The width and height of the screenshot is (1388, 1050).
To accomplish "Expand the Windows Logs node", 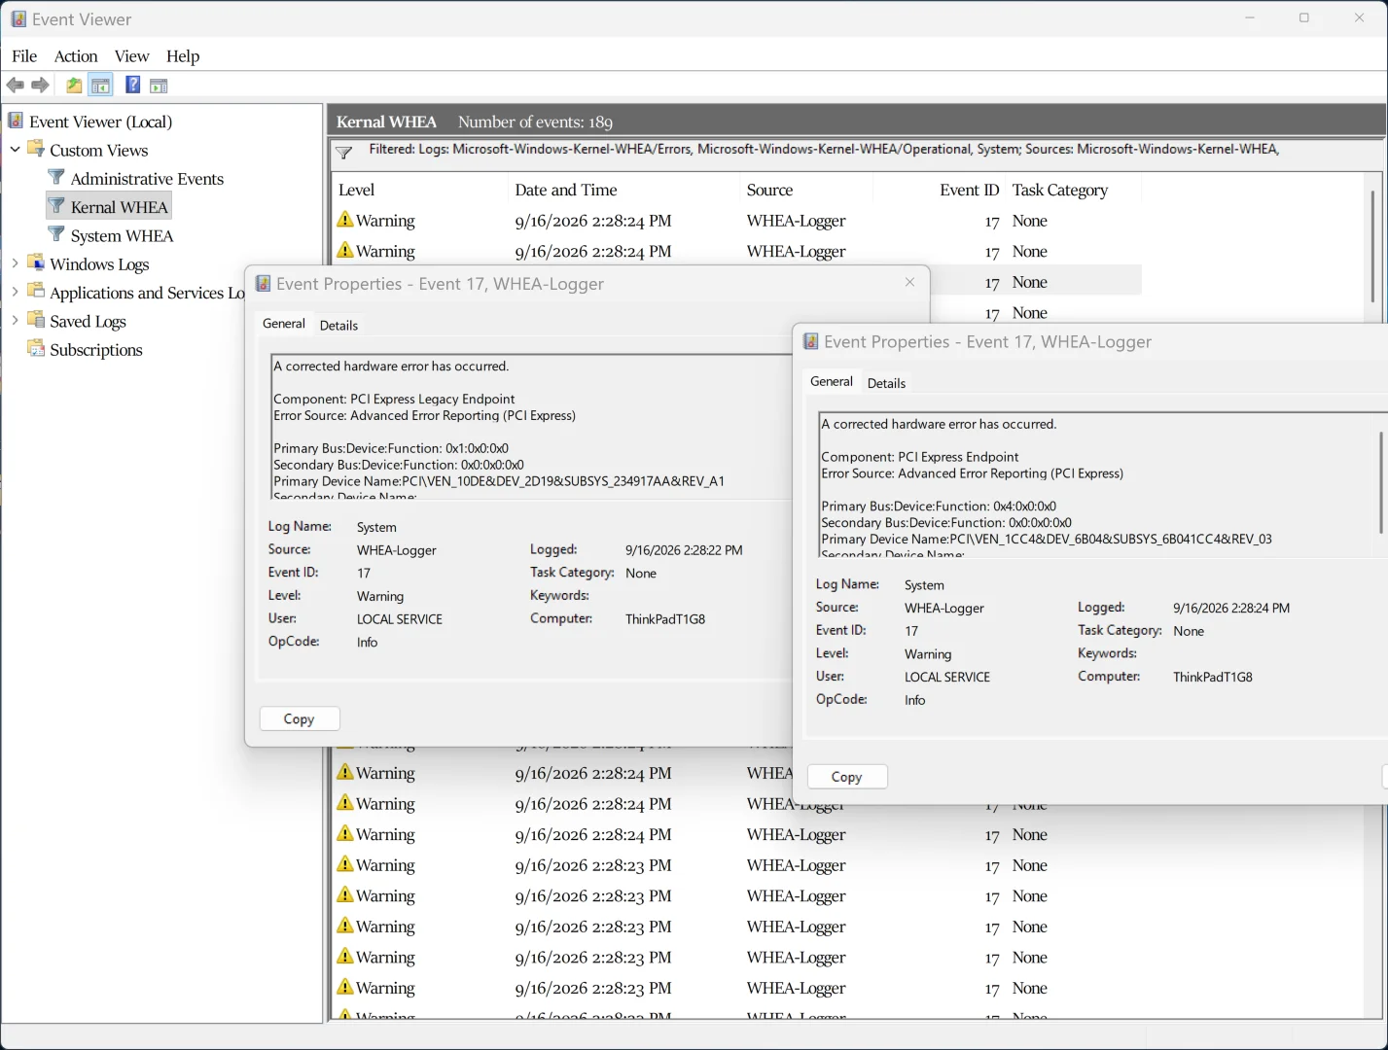I will click(15, 263).
